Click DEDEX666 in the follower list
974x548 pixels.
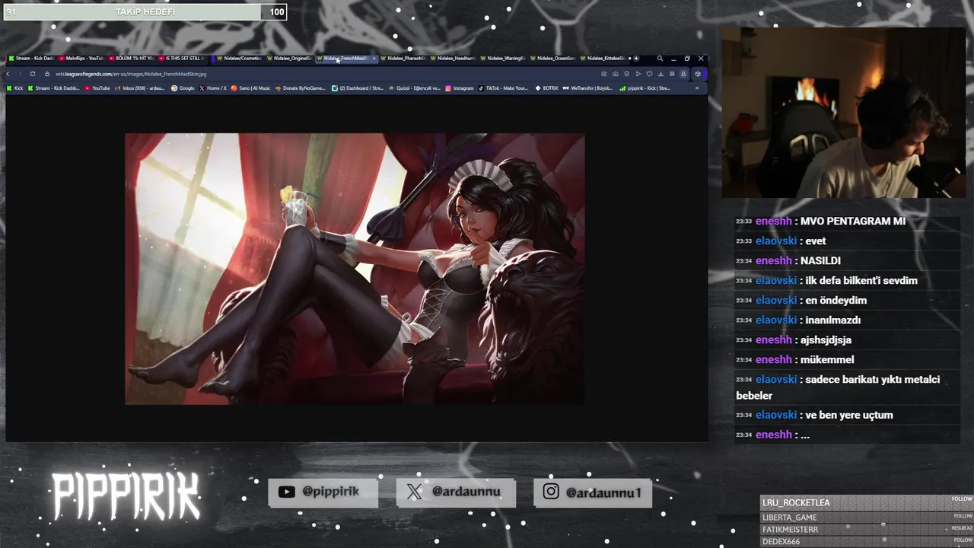(781, 542)
